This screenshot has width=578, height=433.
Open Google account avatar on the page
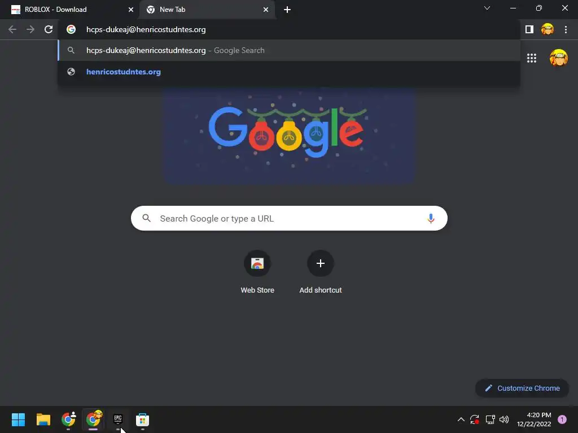pyautogui.click(x=559, y=58)
